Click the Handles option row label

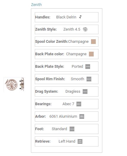[x=43, y=17]
